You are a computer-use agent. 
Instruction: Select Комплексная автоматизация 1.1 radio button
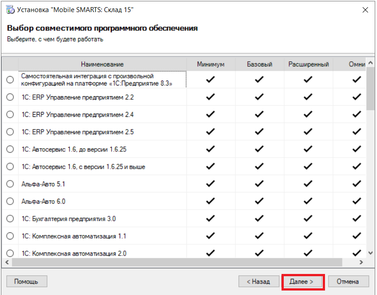[x=10, y=236]
